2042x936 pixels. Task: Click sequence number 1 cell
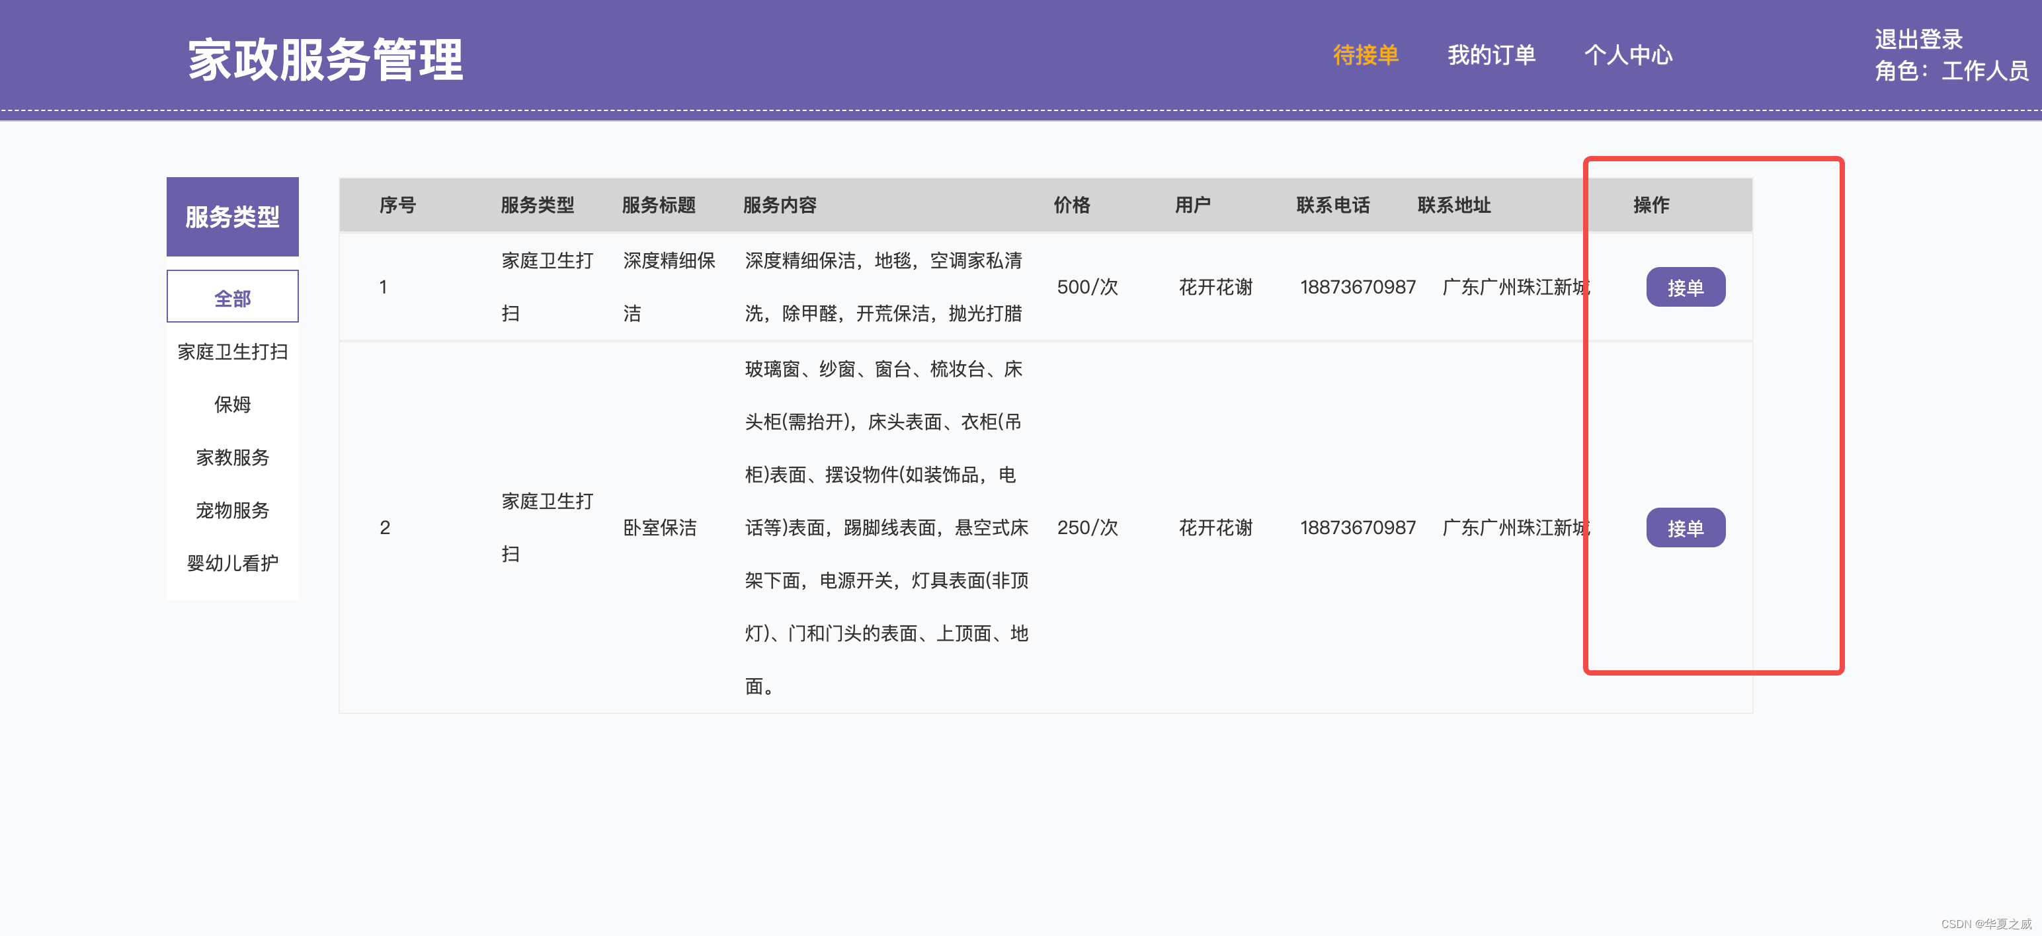pos(383,287)
